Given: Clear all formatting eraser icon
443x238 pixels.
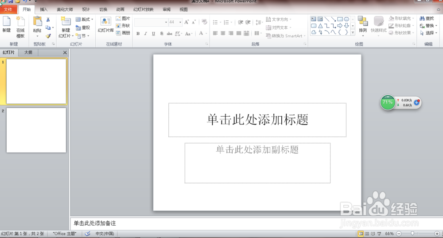Looking at the screenshot, I should 204,22.
